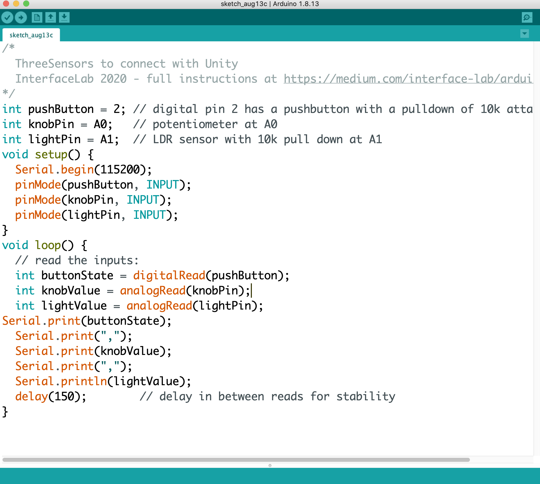Open the Serial Monitor magnifier icon

[x=527, y=18]
